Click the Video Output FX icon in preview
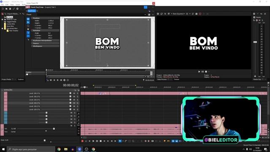The height and width of the screenshot is (152, 270). click(x=165, y=14)
